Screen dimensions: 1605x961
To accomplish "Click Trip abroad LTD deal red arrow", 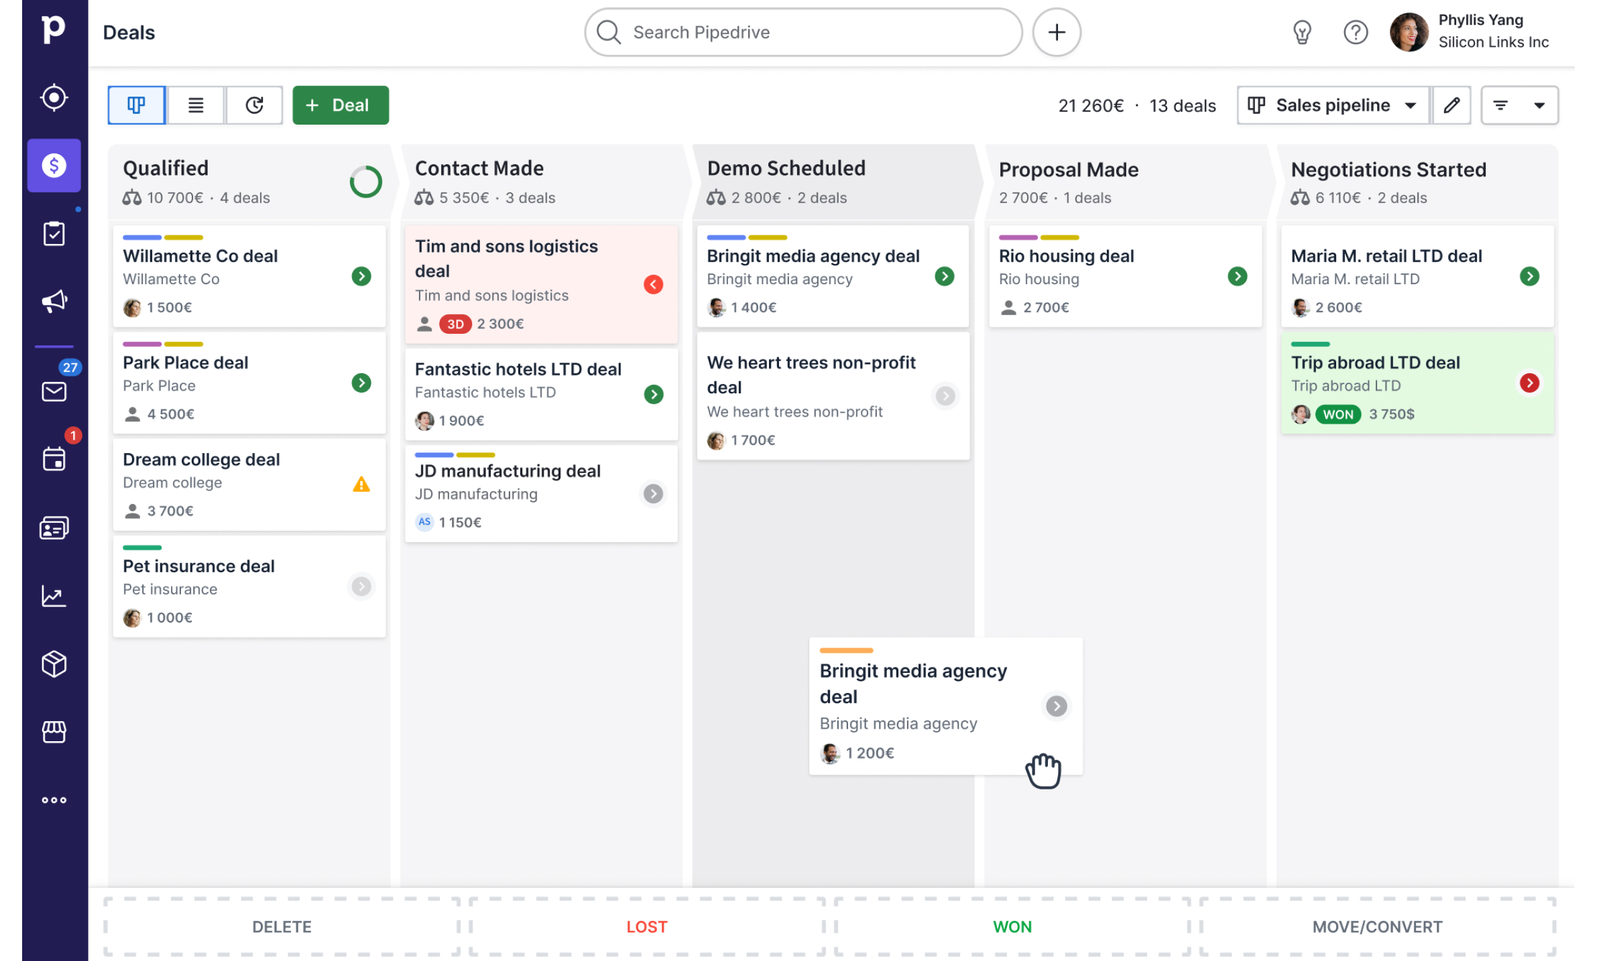I will tap(1529, 383).
